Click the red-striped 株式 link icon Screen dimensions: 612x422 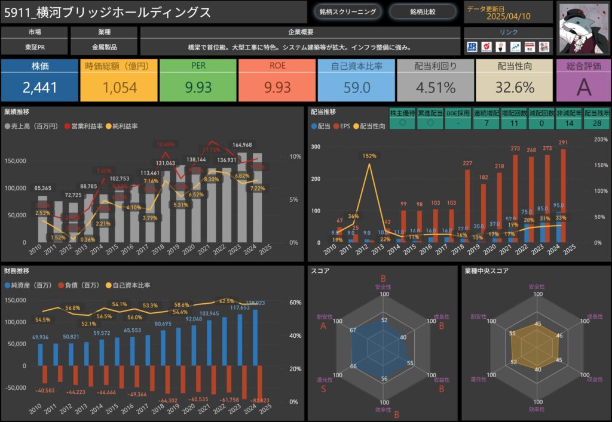(530, 47)
